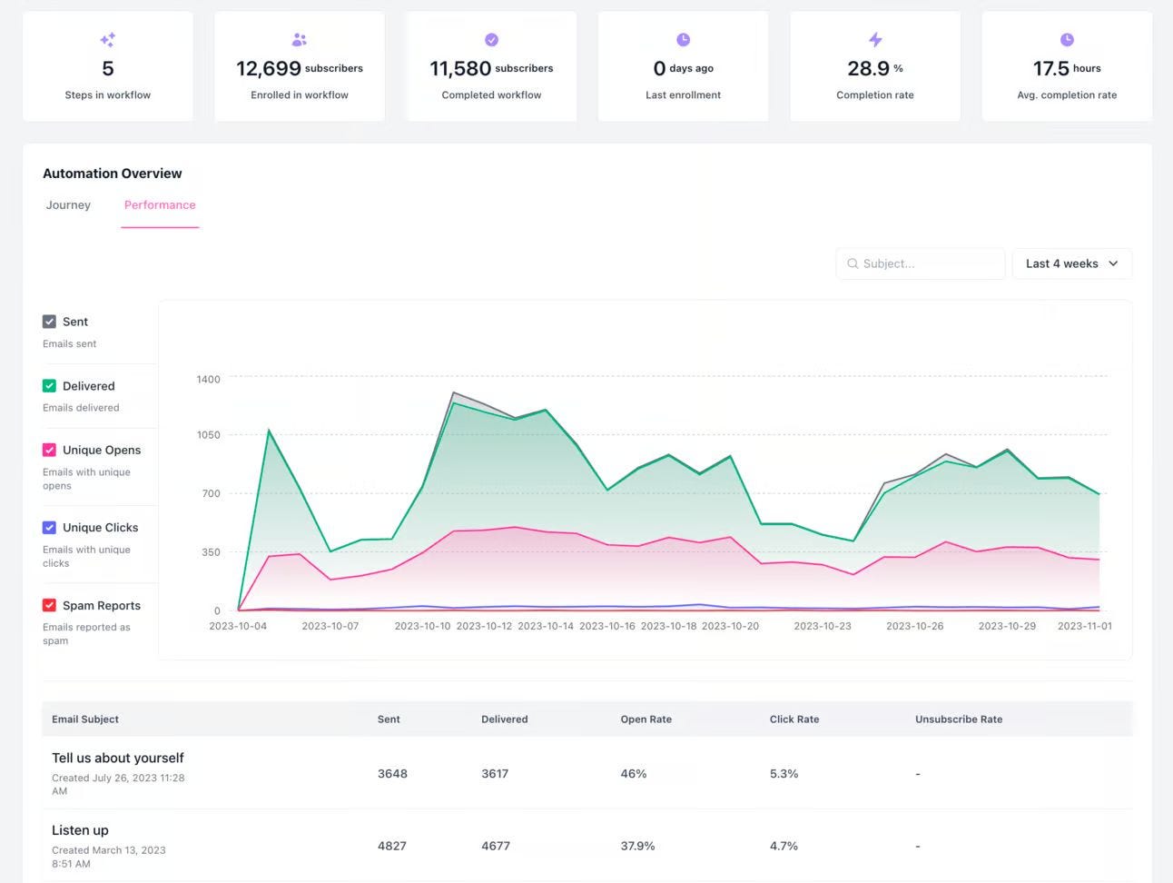The height and width of the screenshot is (883, 1173).
Task: Toggle the Spam Reports checkbox
Action: click(49, 605)
